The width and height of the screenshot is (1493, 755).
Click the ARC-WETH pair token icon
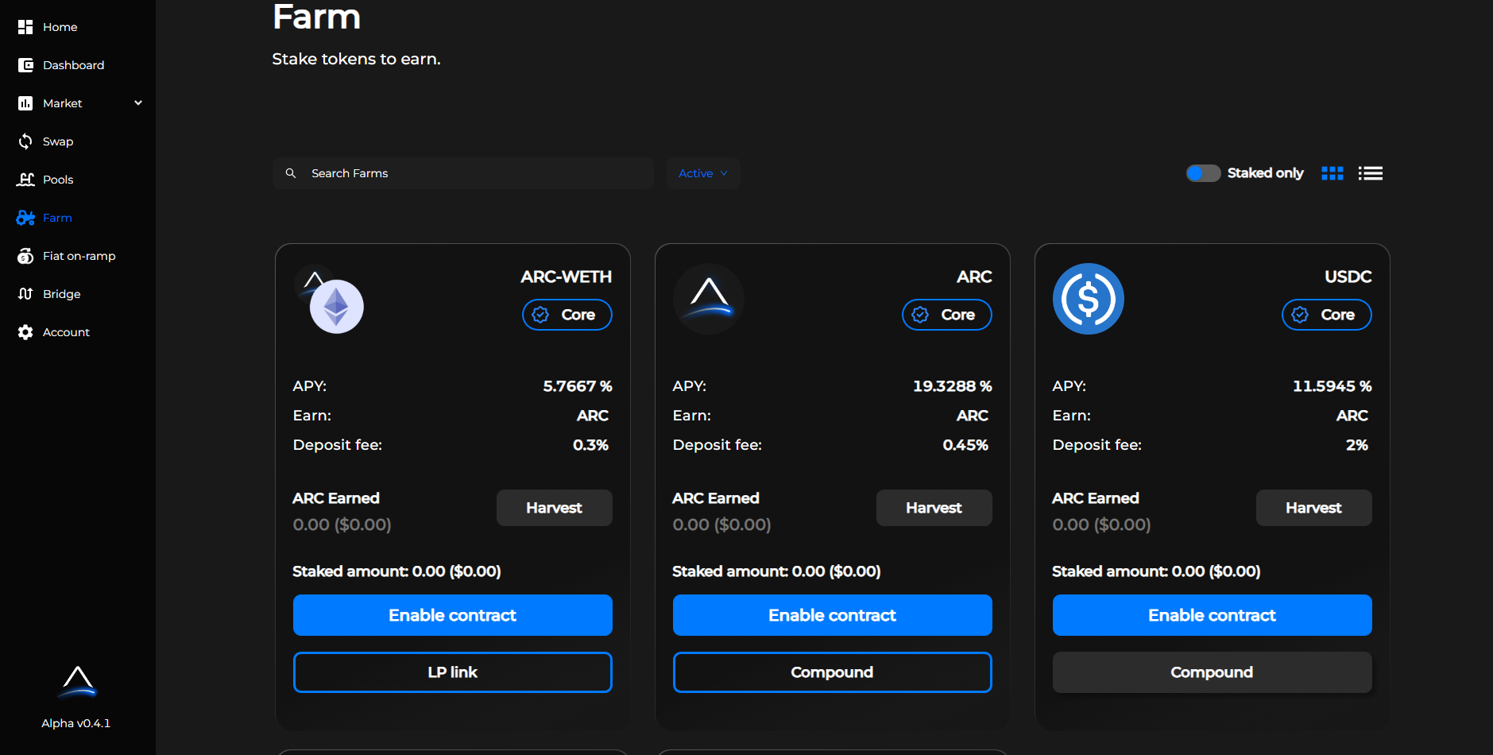pyautogui.click(x=330, y=300)
